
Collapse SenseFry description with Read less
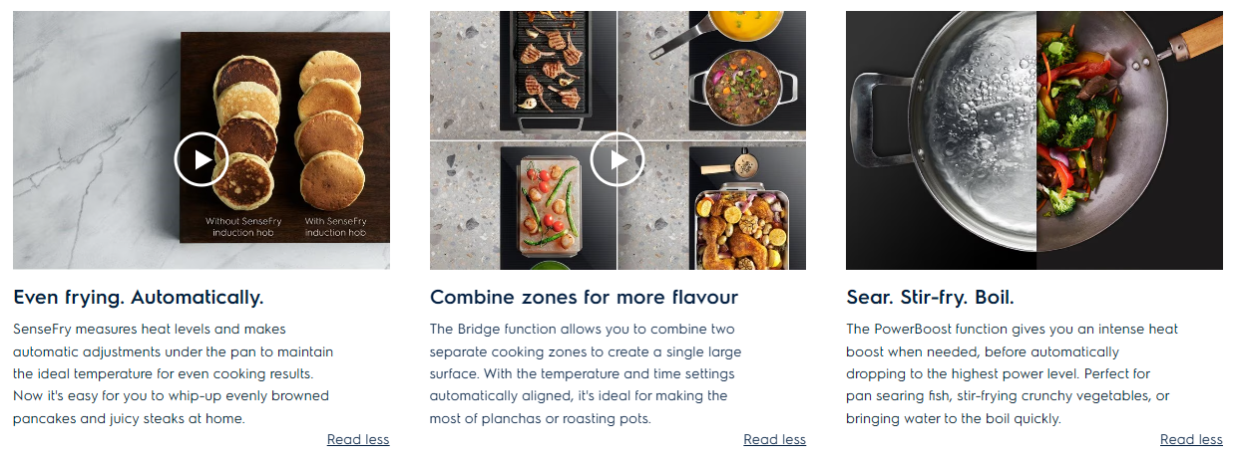click(x=358, y=439)
